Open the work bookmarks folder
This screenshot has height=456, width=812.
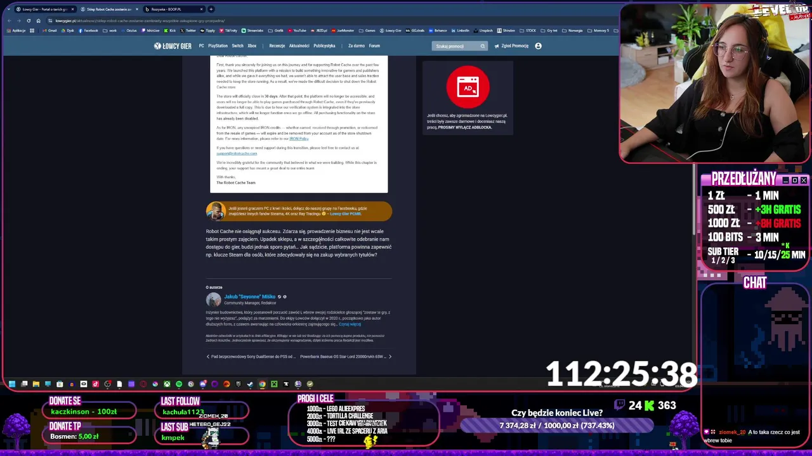click(109, 30)
